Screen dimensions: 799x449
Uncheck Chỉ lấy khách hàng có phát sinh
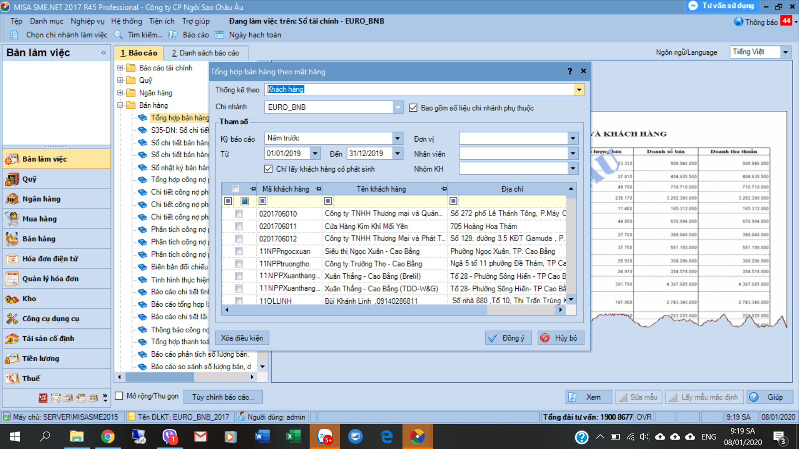[269, 169]
